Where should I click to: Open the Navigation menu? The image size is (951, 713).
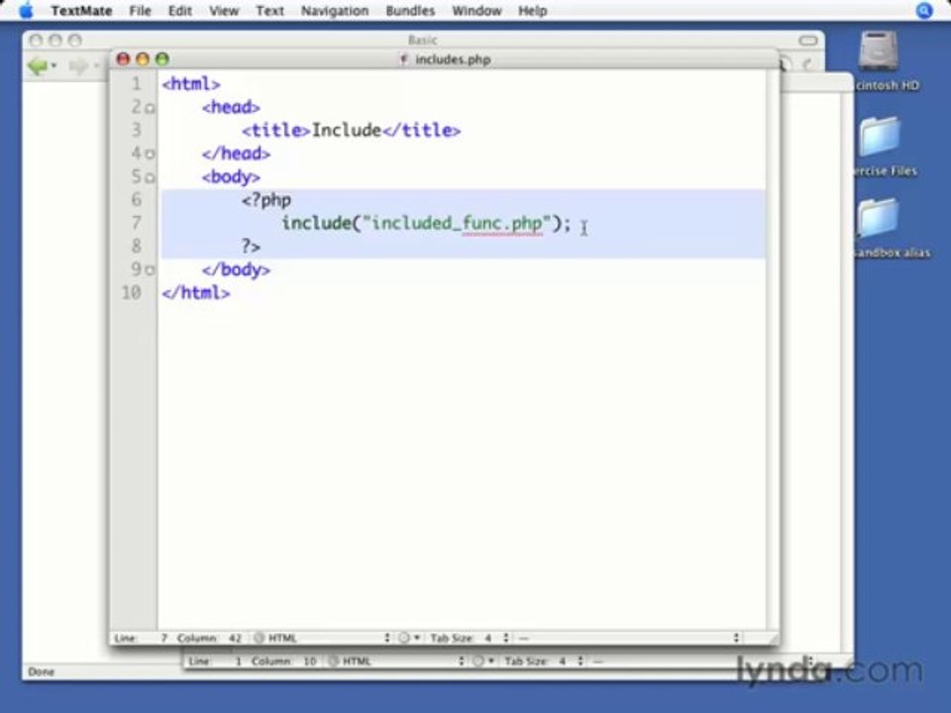pyautogui.click(x=335, y=11)
